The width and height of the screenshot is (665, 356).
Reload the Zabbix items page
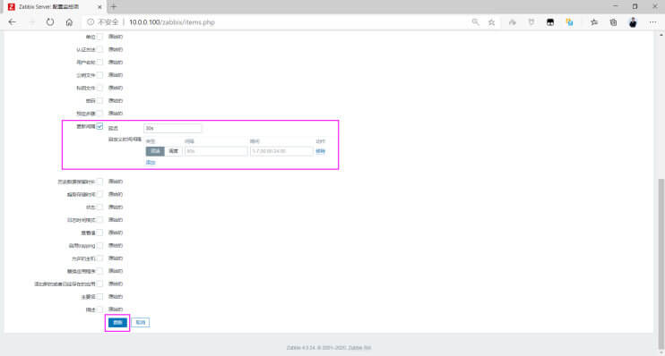tap(50, 22)
